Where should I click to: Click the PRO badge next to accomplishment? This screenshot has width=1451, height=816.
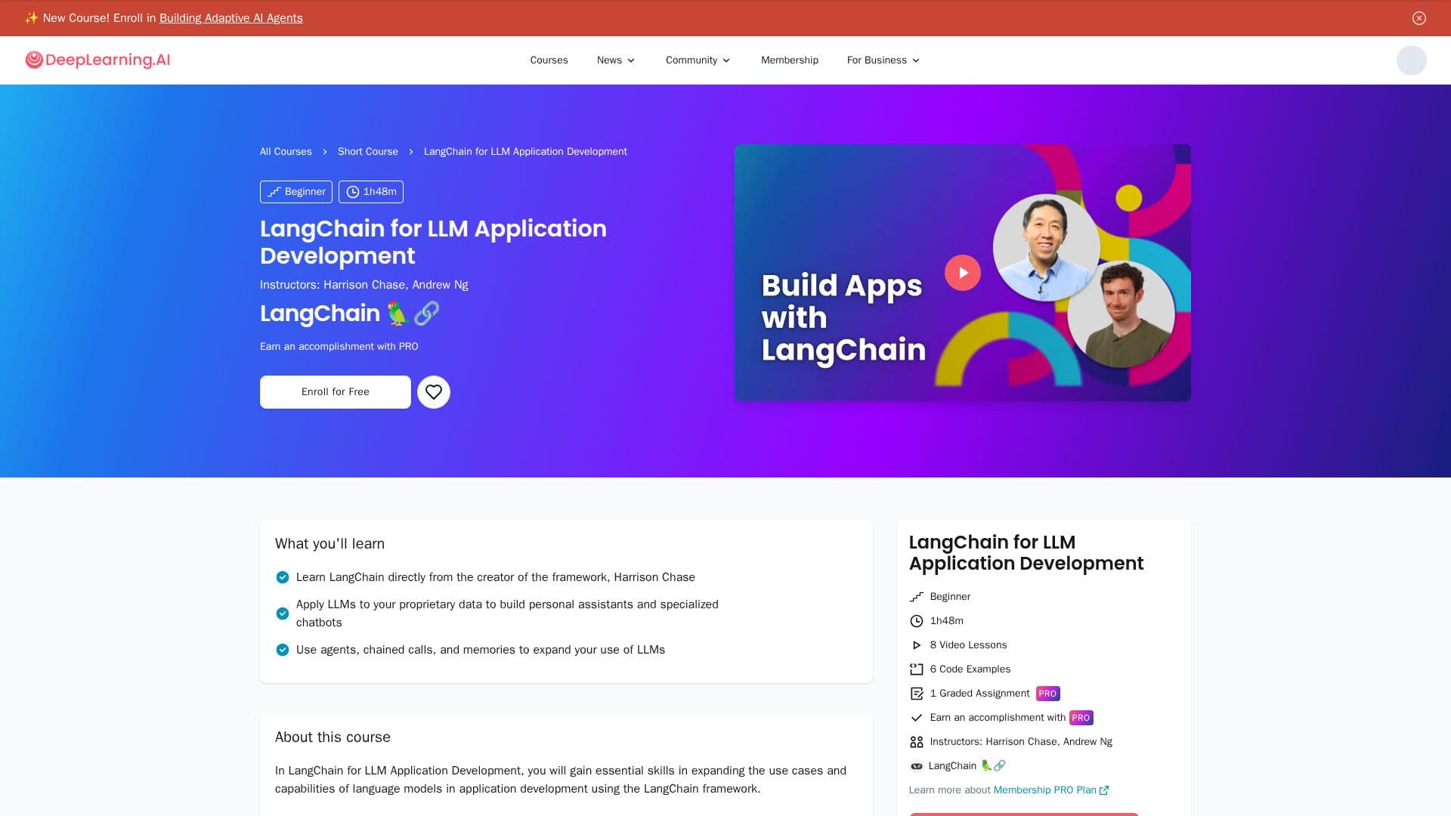(x=1081, y=718)
